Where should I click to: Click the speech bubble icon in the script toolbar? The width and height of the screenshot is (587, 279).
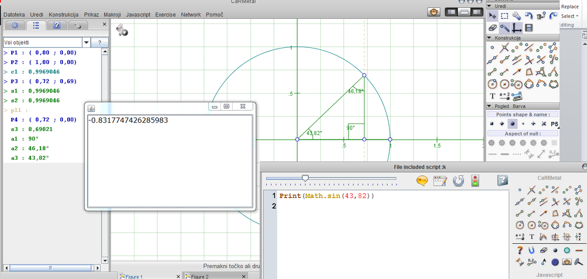pyautogui.click(x=422, y=181)
